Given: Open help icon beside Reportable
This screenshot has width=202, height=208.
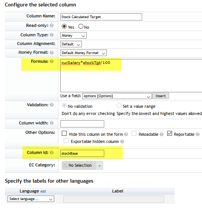Looking at the screenshot, I should click(197, 134).
